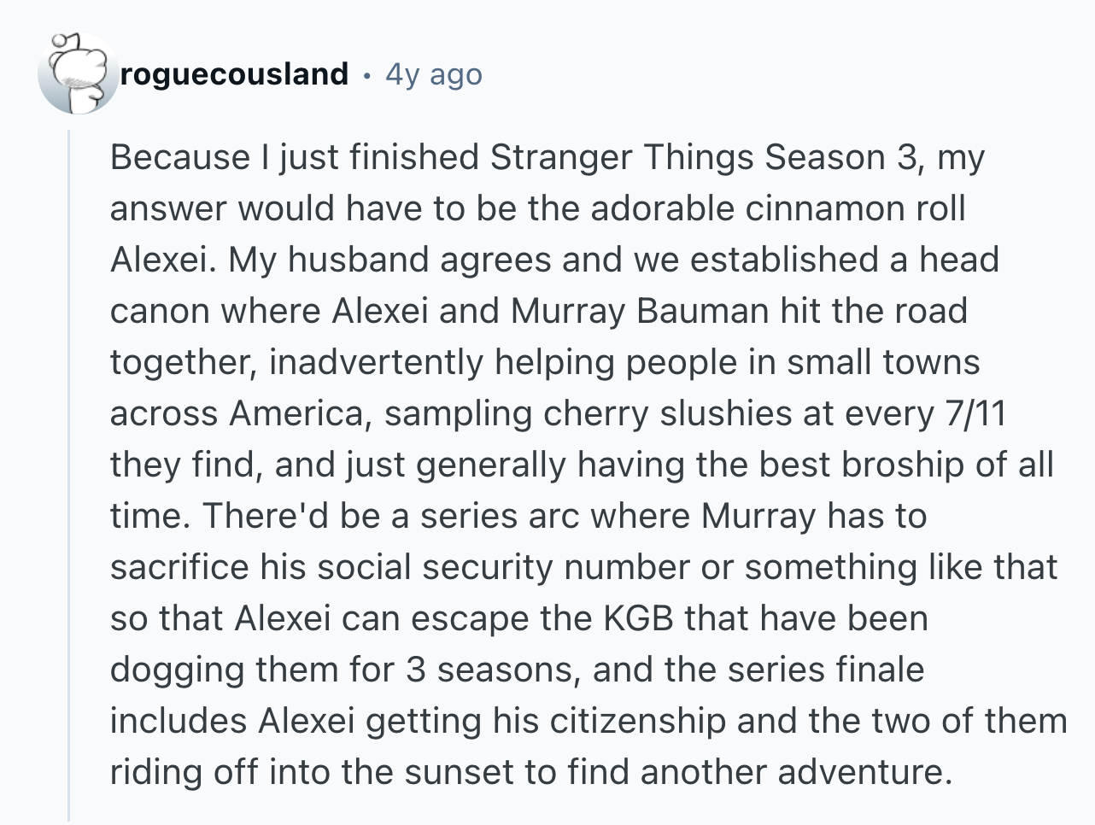Click the 'KGB' acronym in the comment
Viewport: 1095px width, 825px height.
639,619
